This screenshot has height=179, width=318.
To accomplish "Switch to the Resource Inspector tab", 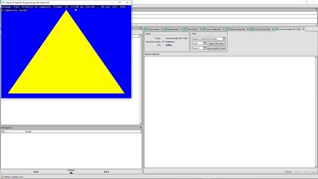I will tap(238, 29).
